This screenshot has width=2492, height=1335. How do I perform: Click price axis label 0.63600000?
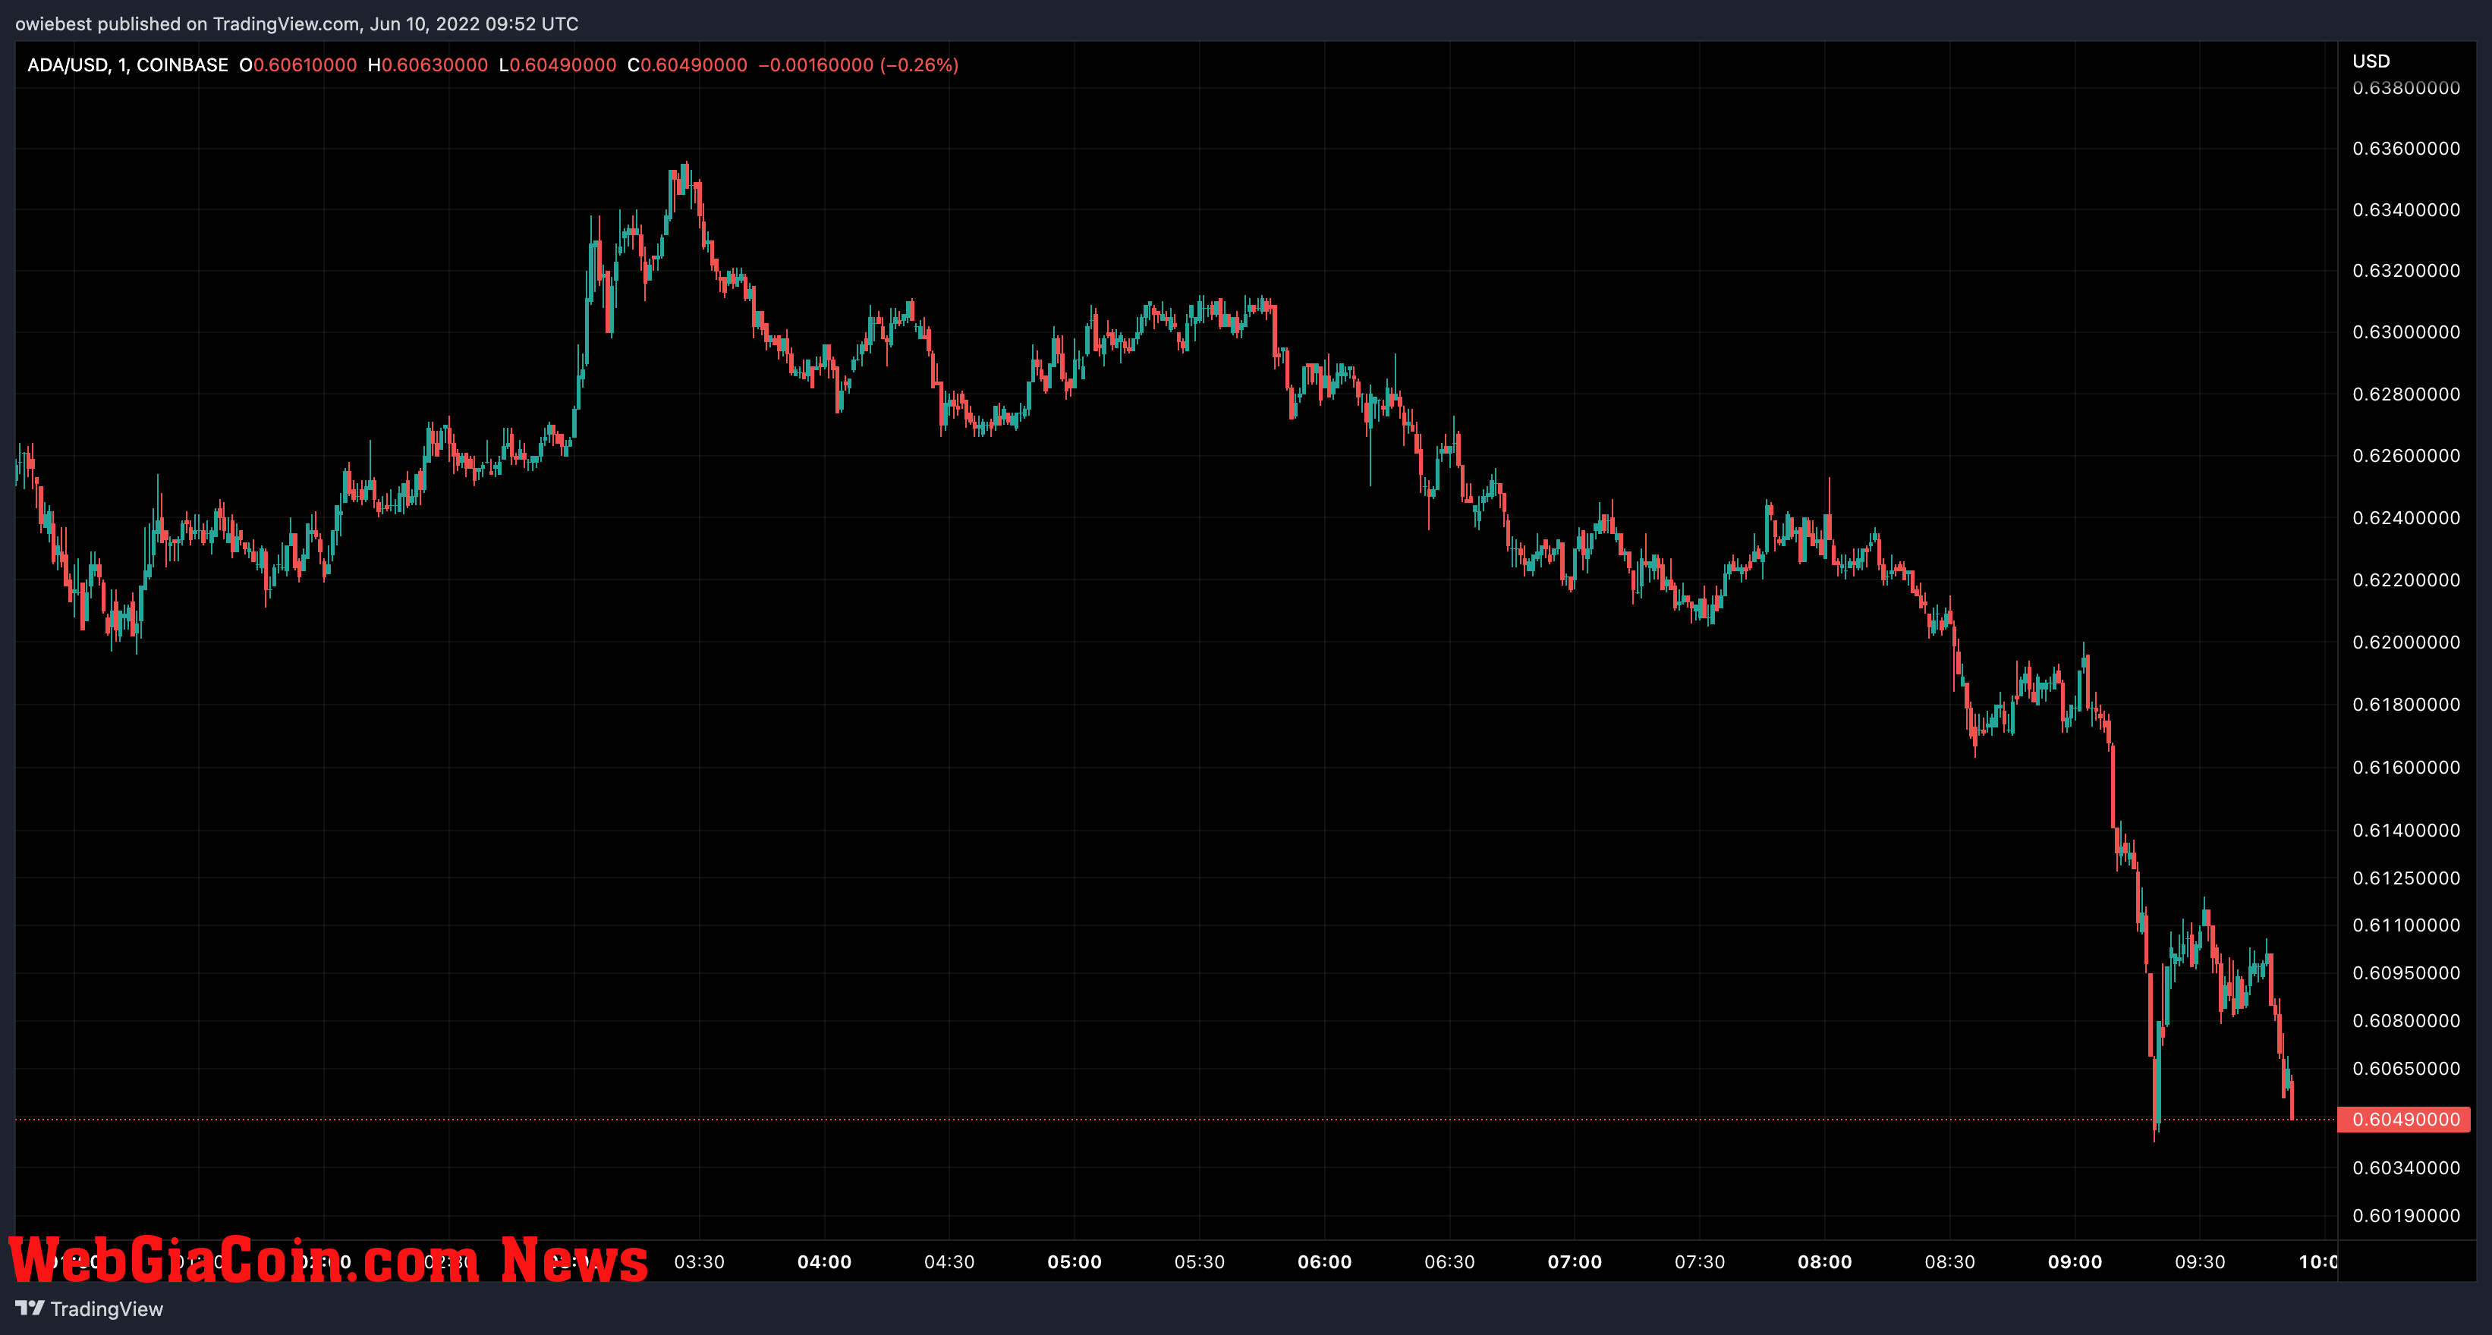(2406, 148)
